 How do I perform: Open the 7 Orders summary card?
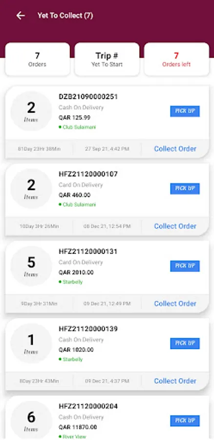[x=37, y=59]
